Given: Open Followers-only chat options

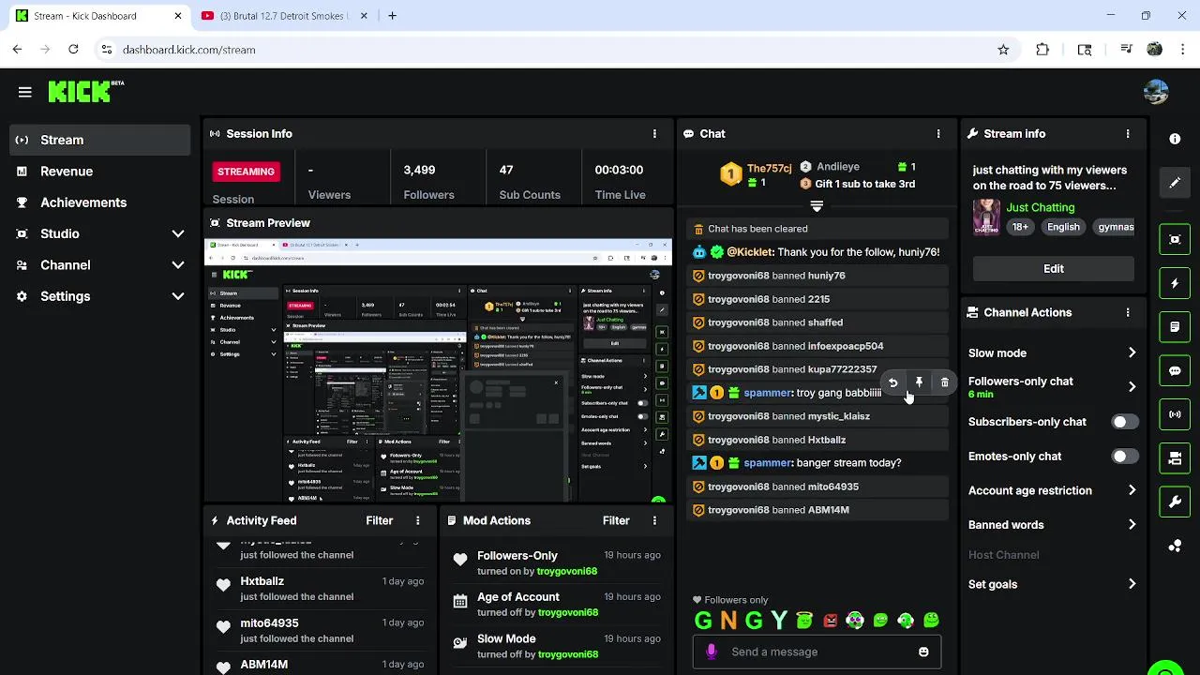Looking at the screenshot, I should pos(1052,386).
